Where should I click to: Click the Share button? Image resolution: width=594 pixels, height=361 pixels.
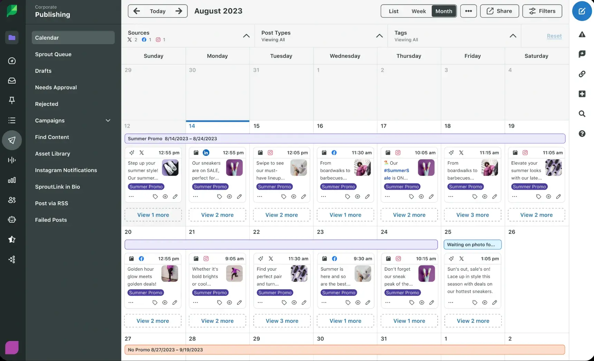(x=499, y=11)
